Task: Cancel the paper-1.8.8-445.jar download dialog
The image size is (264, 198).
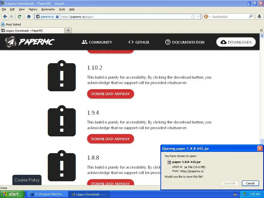Action: coord(250,183)
